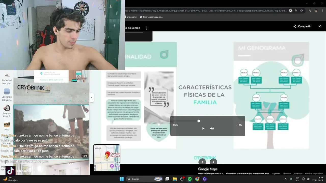Open the purple circular app on the taskbar
Image resolution: width=326 pixels, height=183 pixels.
[205, 179]
